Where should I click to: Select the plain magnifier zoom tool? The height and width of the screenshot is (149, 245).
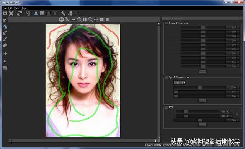point(91,19)
